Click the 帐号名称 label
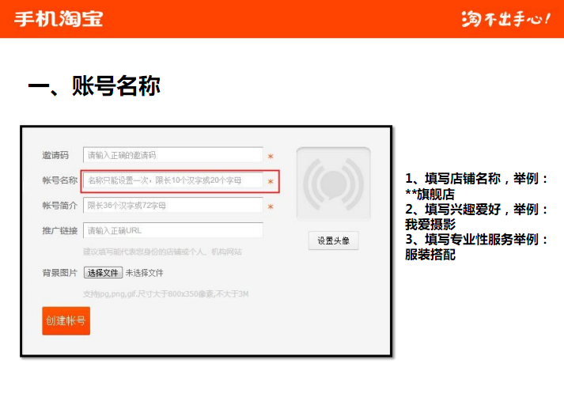The height and width of the screenshot is (409, 564). [59, 180]
